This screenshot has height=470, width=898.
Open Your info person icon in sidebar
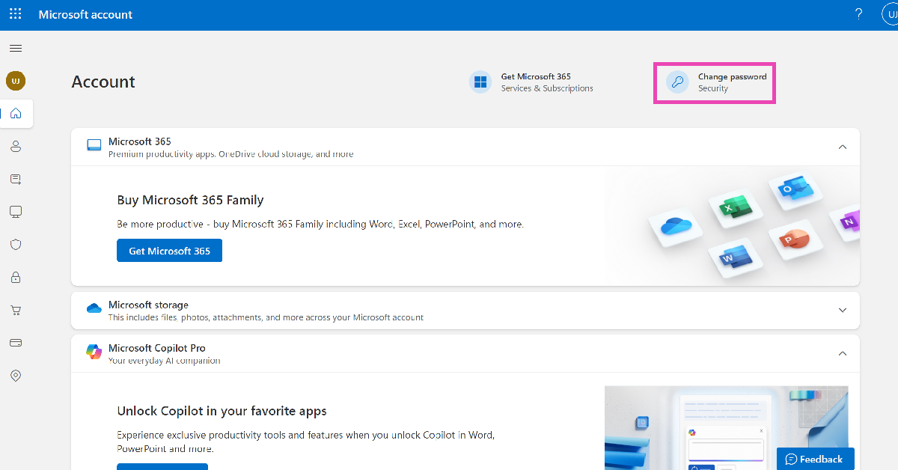coord(16,147)
